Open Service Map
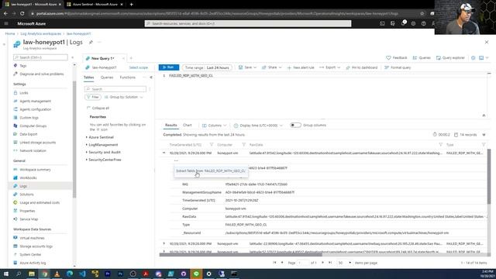This screenshot has height=279, width=496. click(29, 219)
